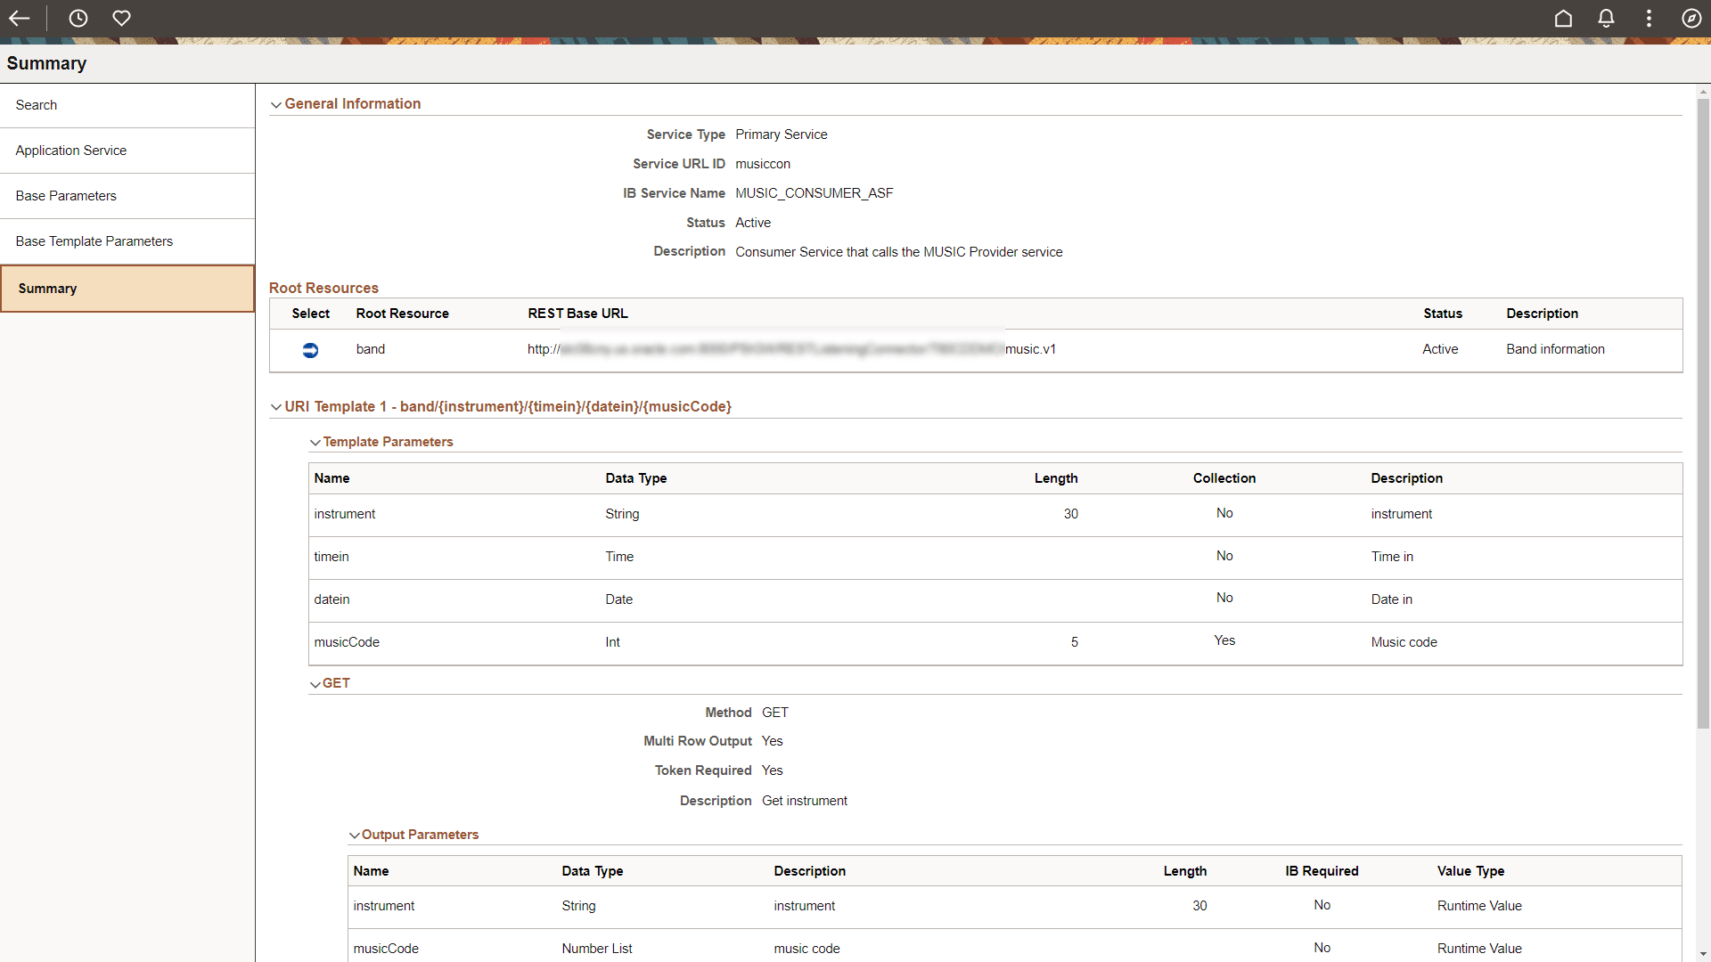Open the Actions menu

[x=1648, y=18]
